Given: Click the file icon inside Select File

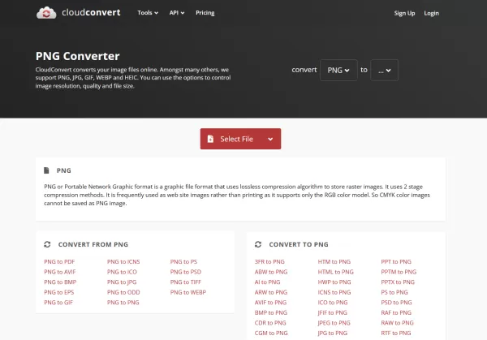Looking at the screenshot, I should 210,139.
